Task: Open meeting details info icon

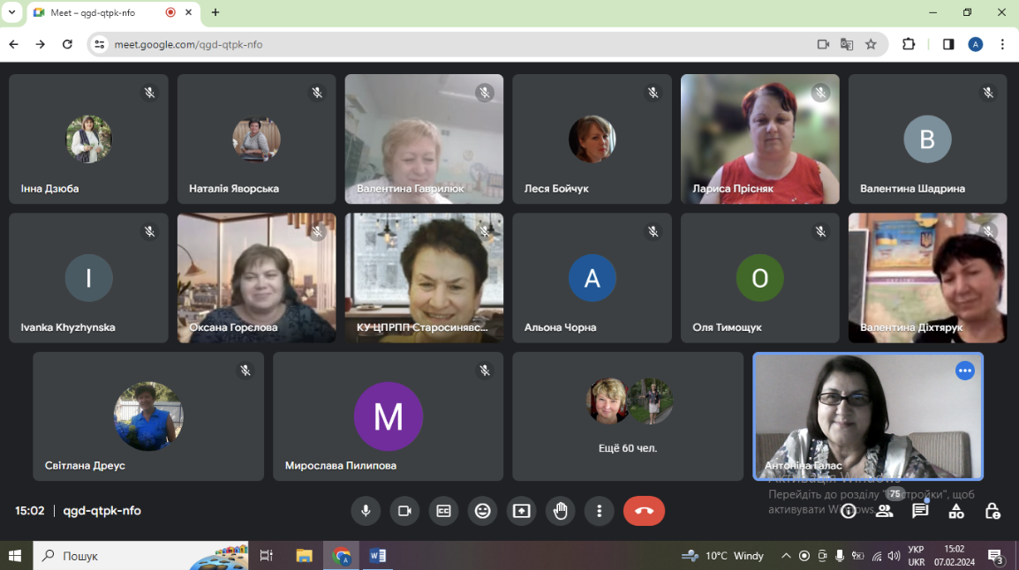Action: coord(848,511)
